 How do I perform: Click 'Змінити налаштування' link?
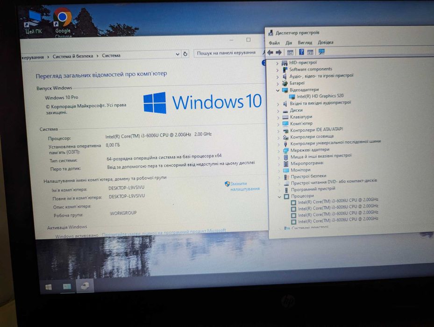tap(245, 186)
